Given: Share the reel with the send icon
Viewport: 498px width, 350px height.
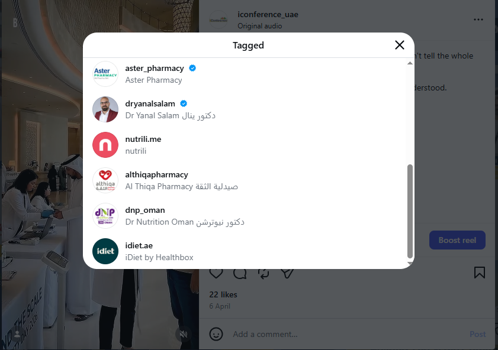Looking at the screenshot, I should click(287, 273).
